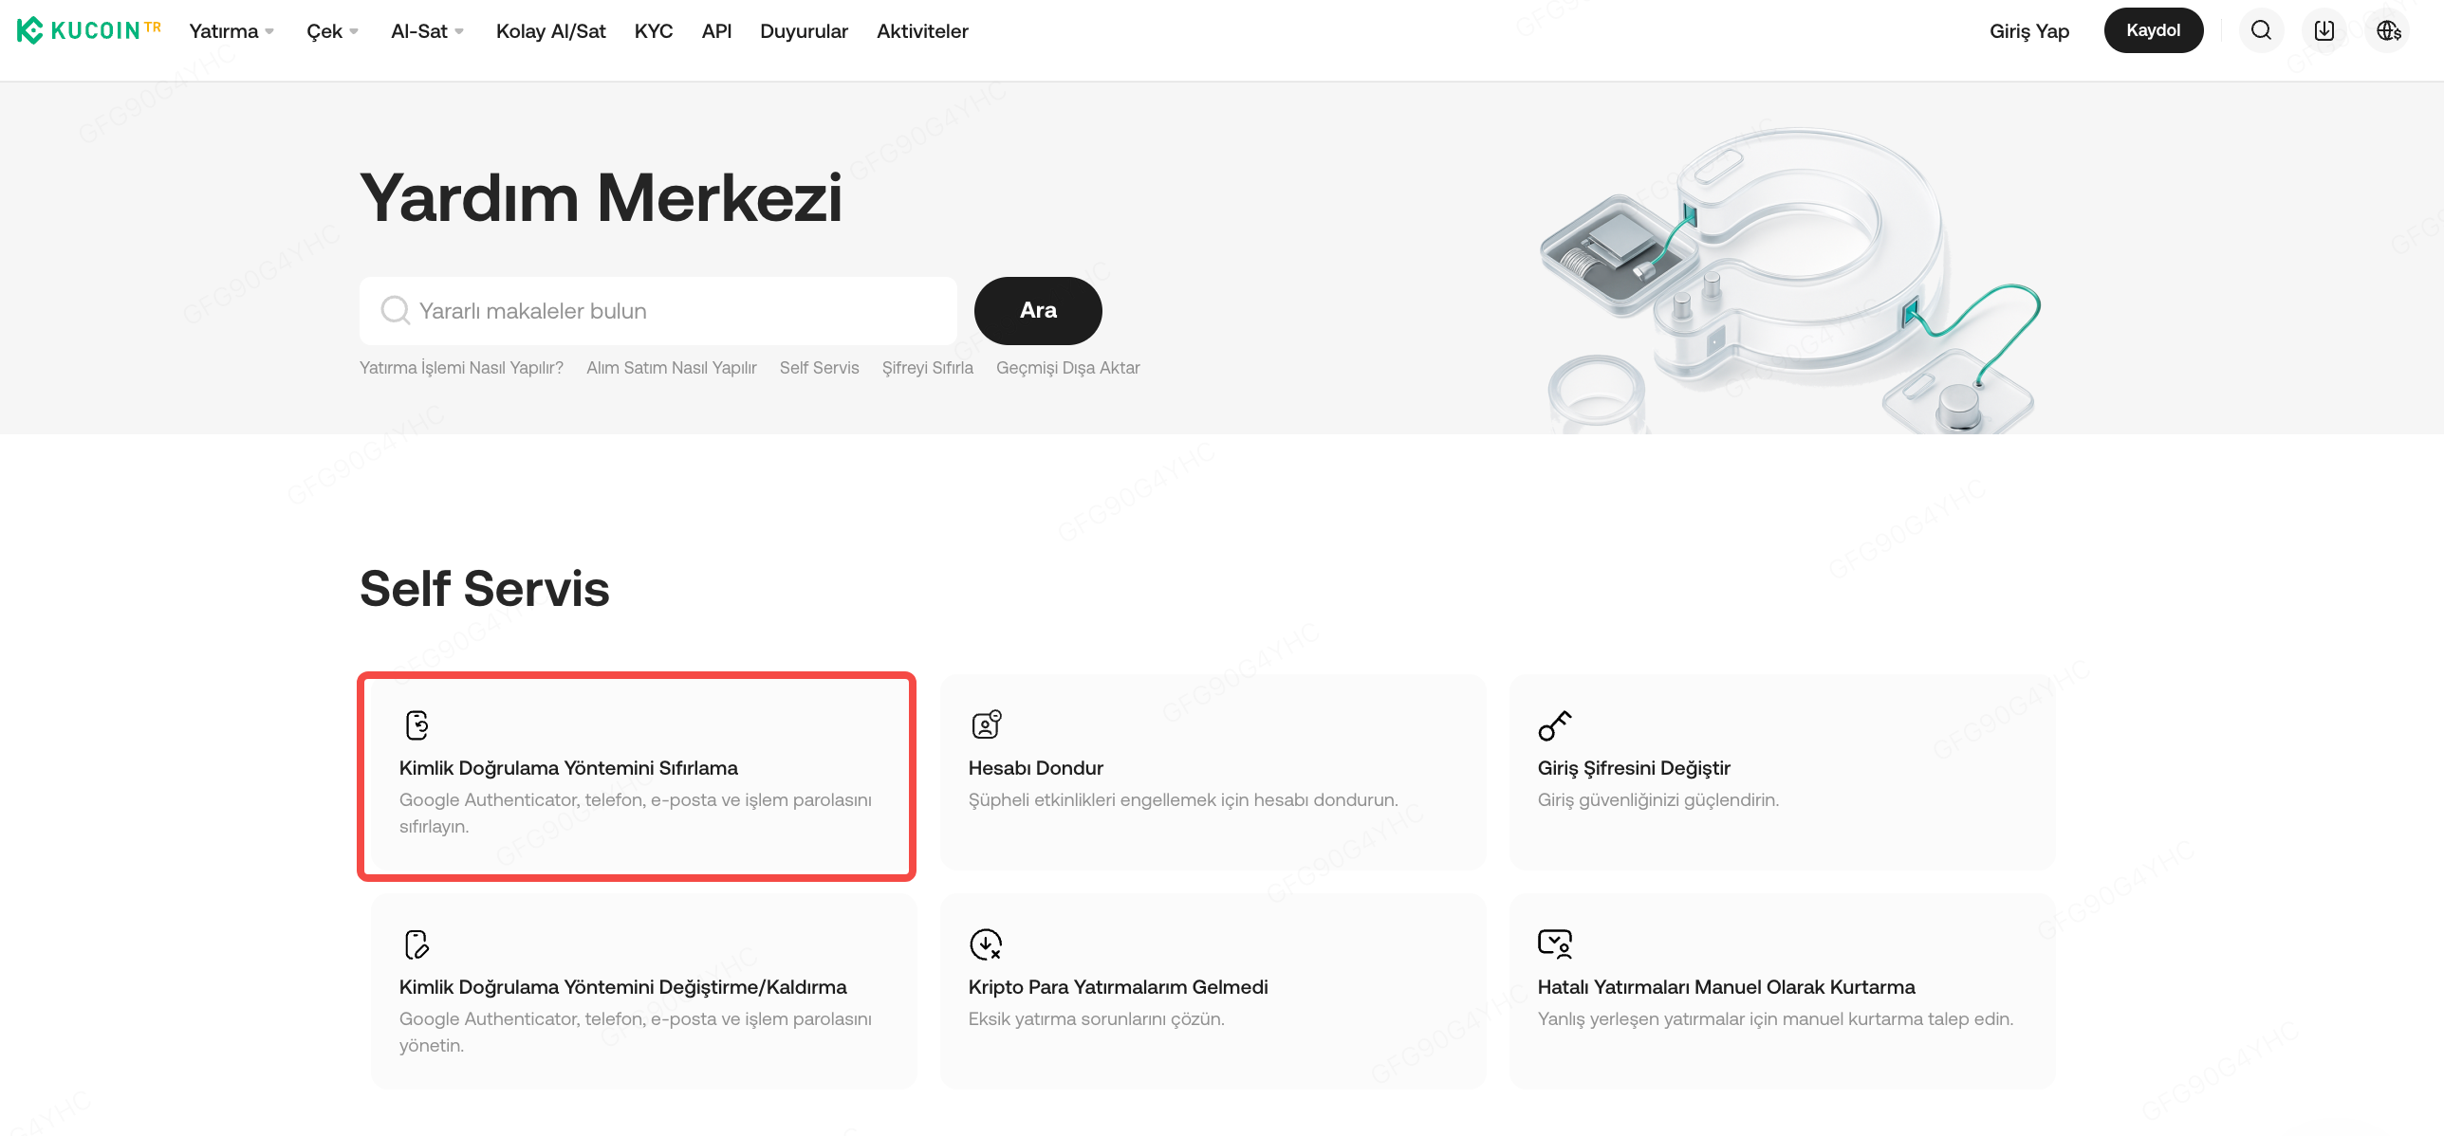Click the KuCoin TR logo
The image size is (2444, 1136).
coord(88,30)
